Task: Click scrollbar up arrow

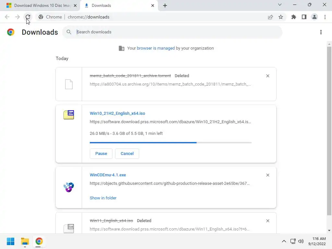Action: (329, 44)
